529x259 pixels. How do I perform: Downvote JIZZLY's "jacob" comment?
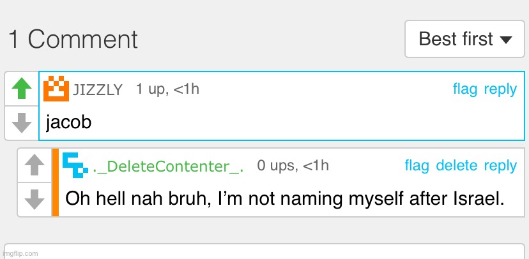[22, 122]
